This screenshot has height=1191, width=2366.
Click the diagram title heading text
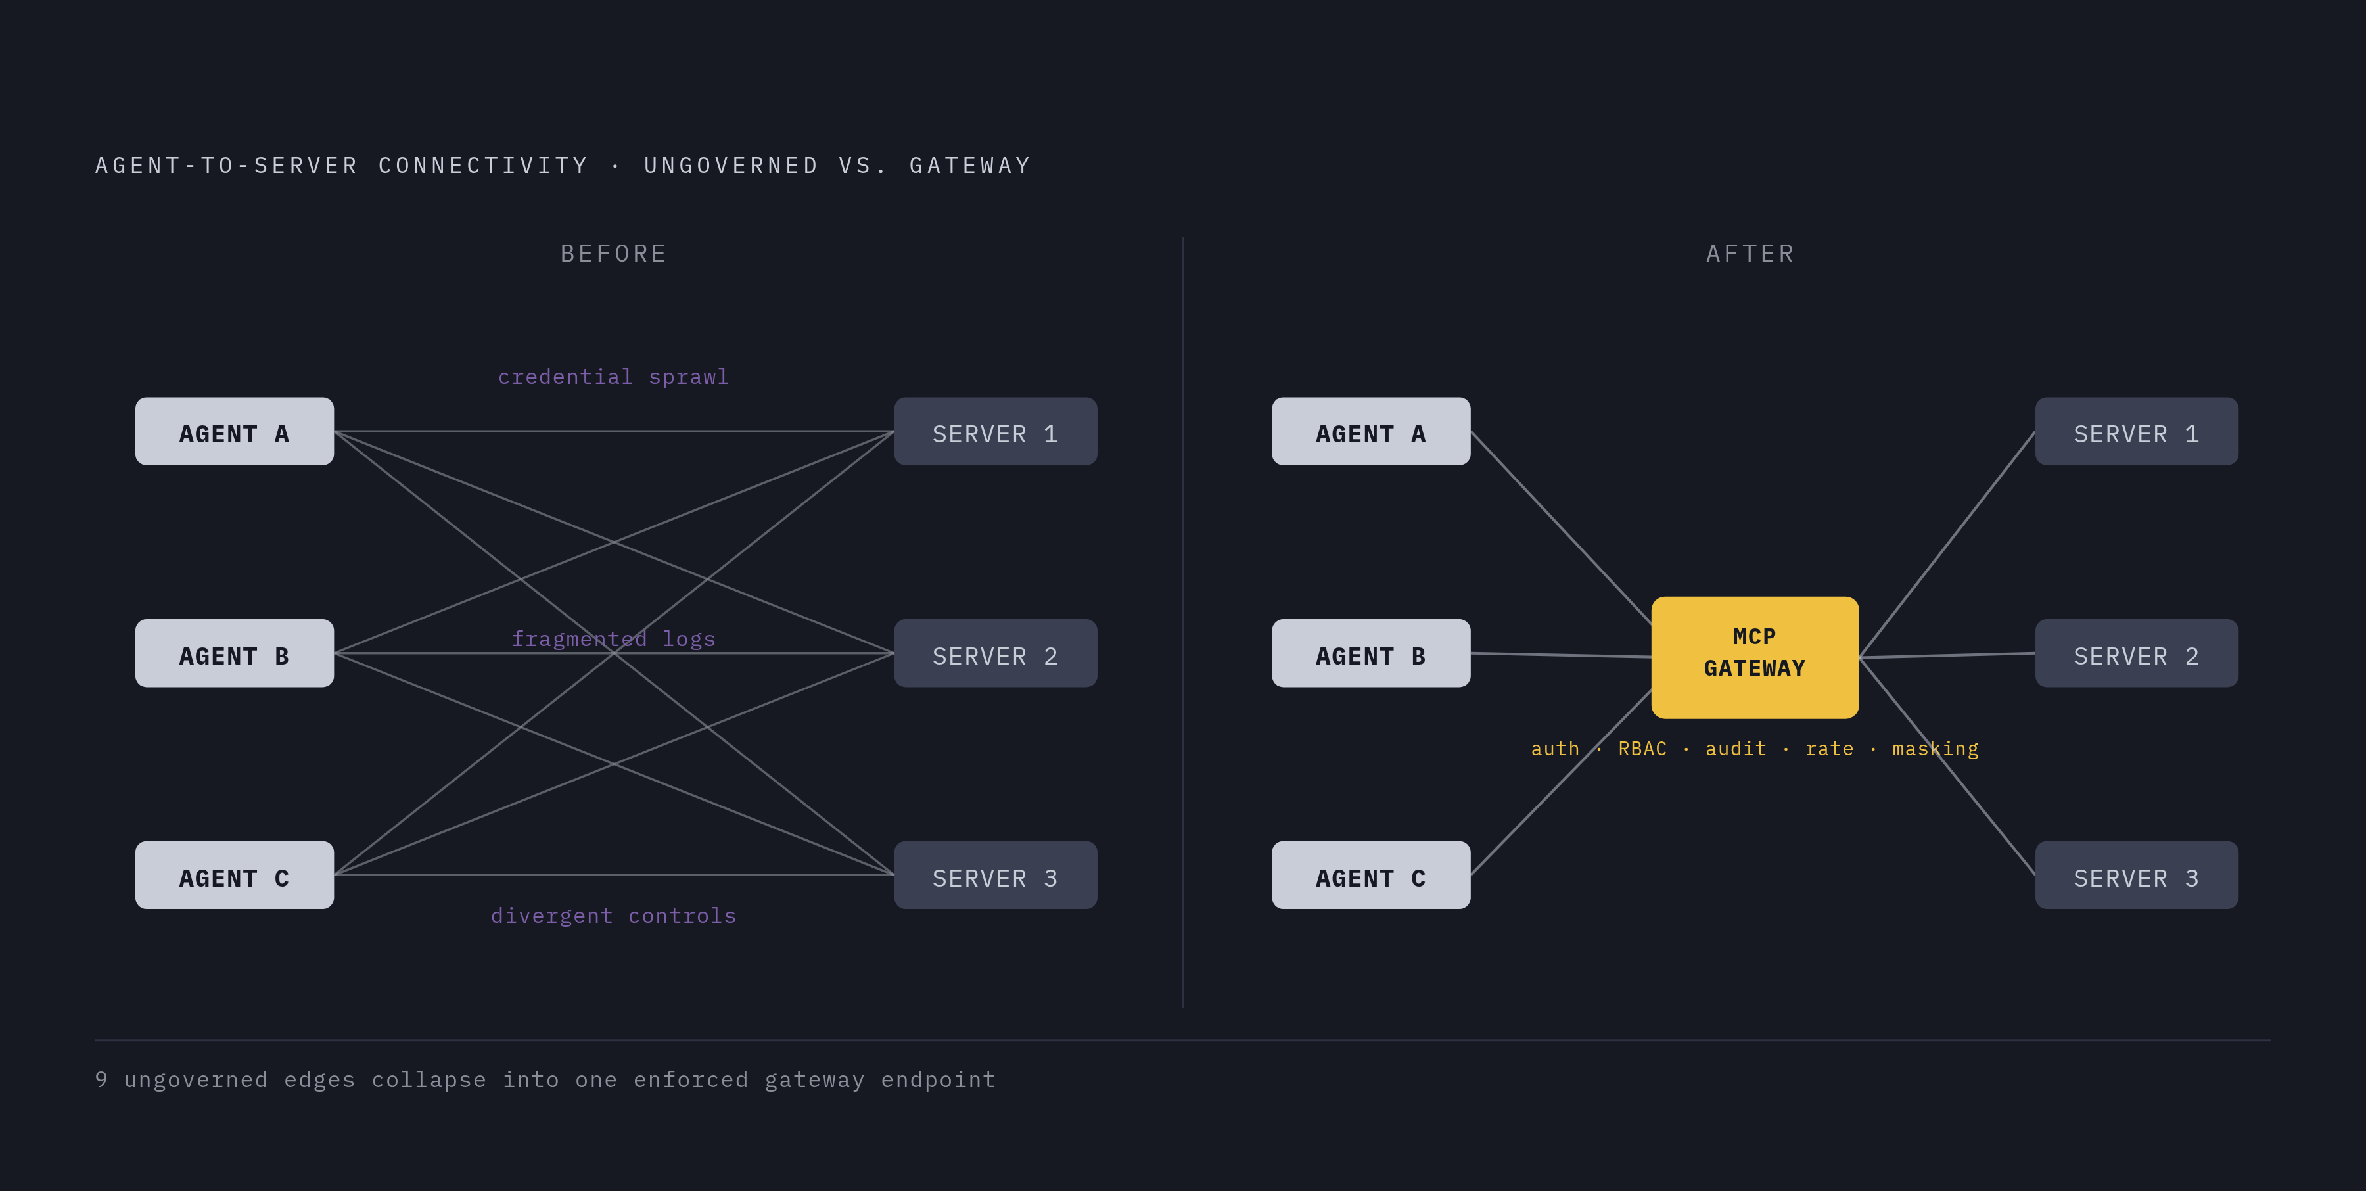[x=563, y=165]
